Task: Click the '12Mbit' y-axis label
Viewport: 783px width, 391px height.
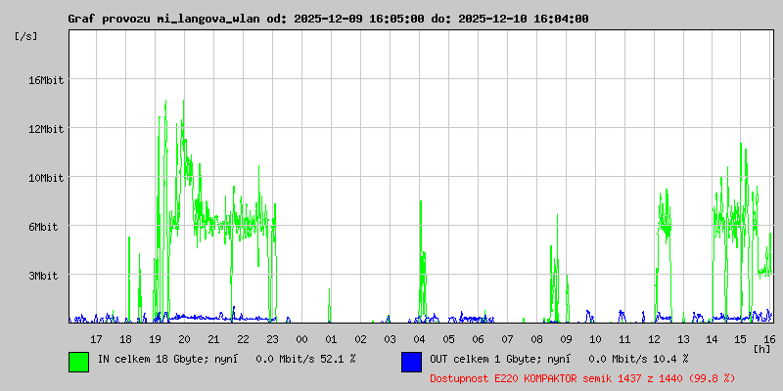Action: click(46, 129)
